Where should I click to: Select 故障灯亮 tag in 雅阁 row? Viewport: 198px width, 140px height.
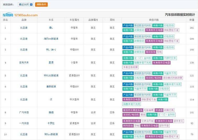(169, 110)
